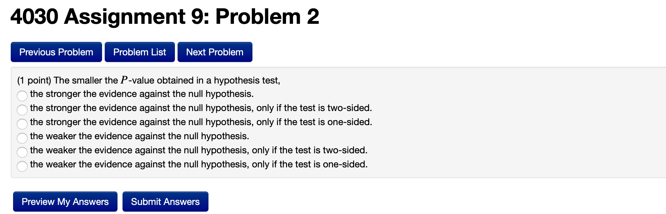
Task: Click the Submit Answers button
Action: pos(165,202)
